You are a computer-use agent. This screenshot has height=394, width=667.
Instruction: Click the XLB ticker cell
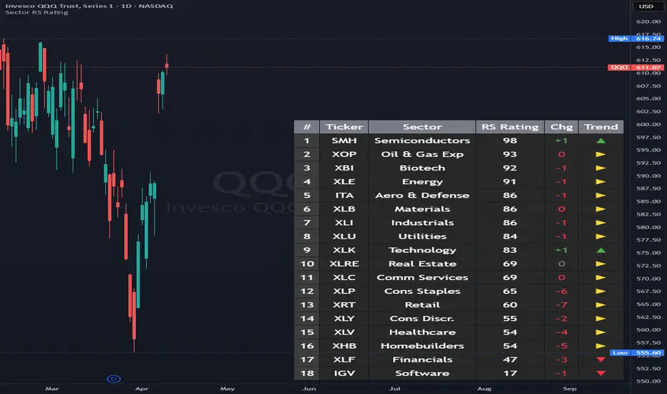pos(344,208)
